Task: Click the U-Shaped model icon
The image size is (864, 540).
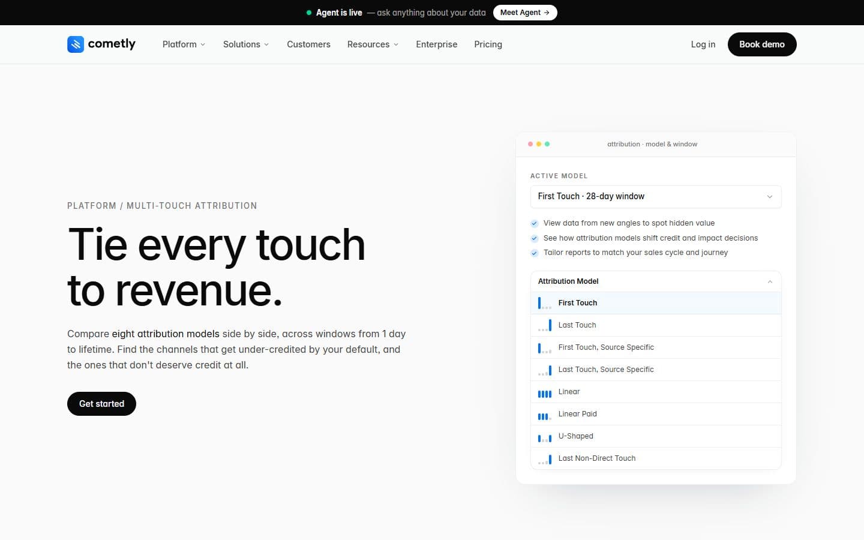Action: (x=545, y=438)
